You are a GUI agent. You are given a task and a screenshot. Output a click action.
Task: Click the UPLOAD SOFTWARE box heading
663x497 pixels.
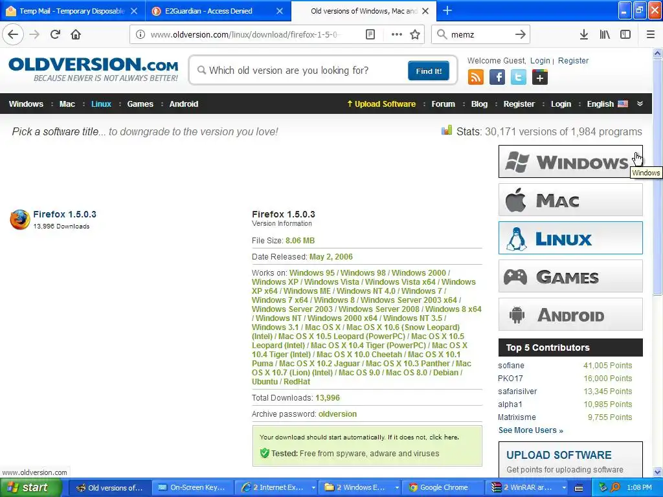(559, 455)
